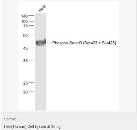Click the line connecting band to label
Image resolution: width=137 pixels, height=130 pixels.
tap(49, 43)
